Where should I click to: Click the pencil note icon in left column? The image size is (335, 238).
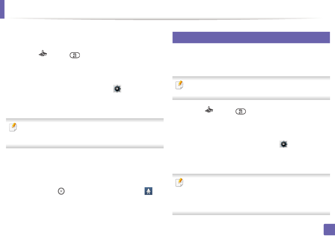[x=13, y=127]
